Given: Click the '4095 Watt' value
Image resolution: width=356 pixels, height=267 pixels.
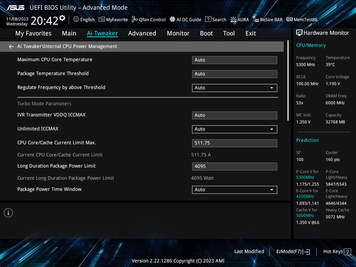Looking at the screenshot, I should (202, 178).
